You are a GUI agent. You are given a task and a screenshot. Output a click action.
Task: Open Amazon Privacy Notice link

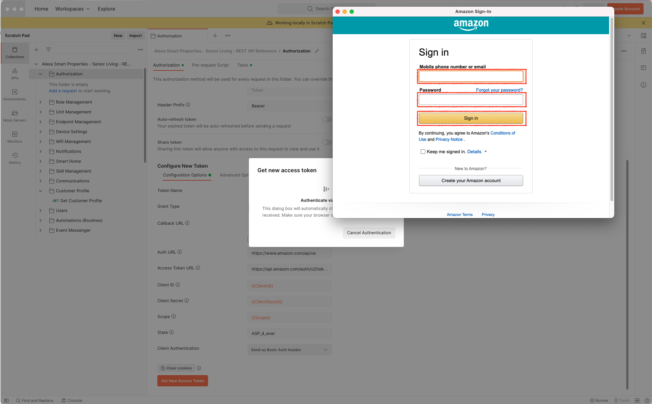point(449,139)
